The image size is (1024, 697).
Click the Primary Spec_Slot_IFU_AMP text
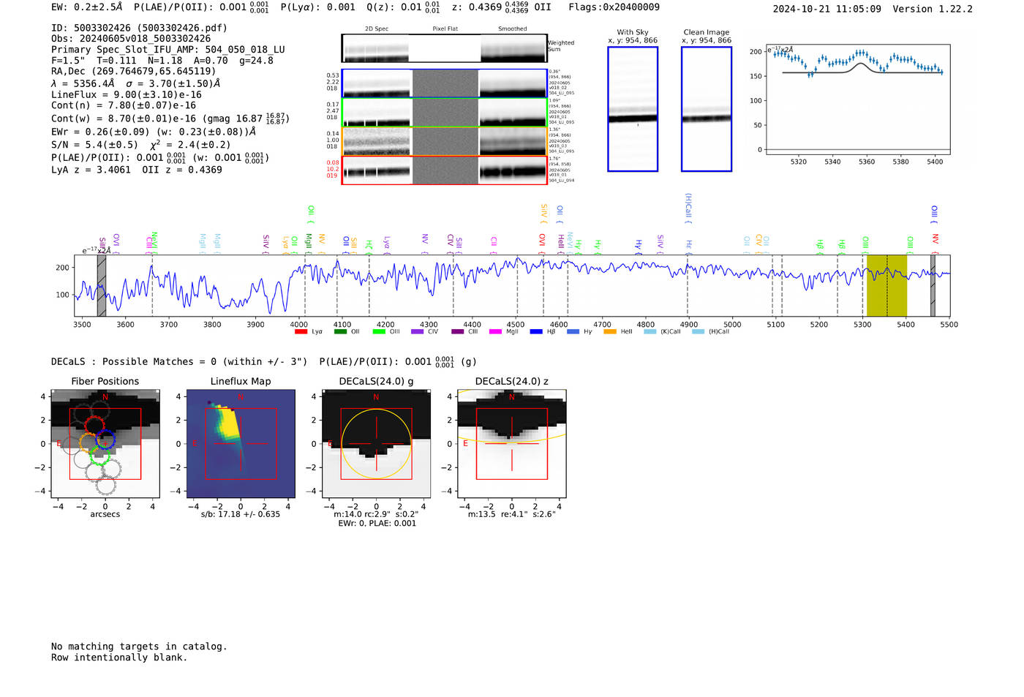click(168, 50)
